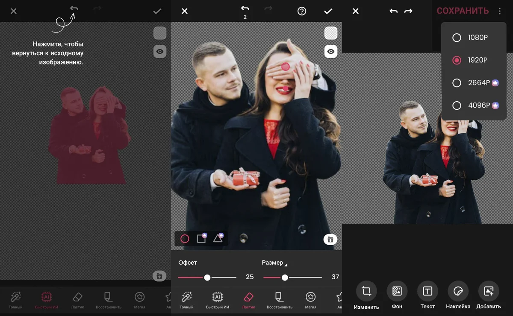The image size is (513, 316).
Task: Adjust the 'Офсет' slider handle
Action: coord(207,277)
